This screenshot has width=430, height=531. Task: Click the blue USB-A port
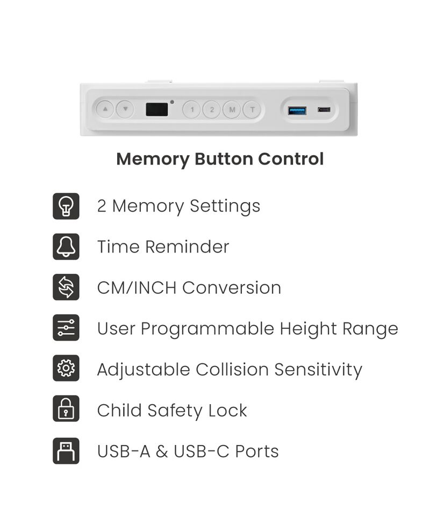click(x=297, y=110)
